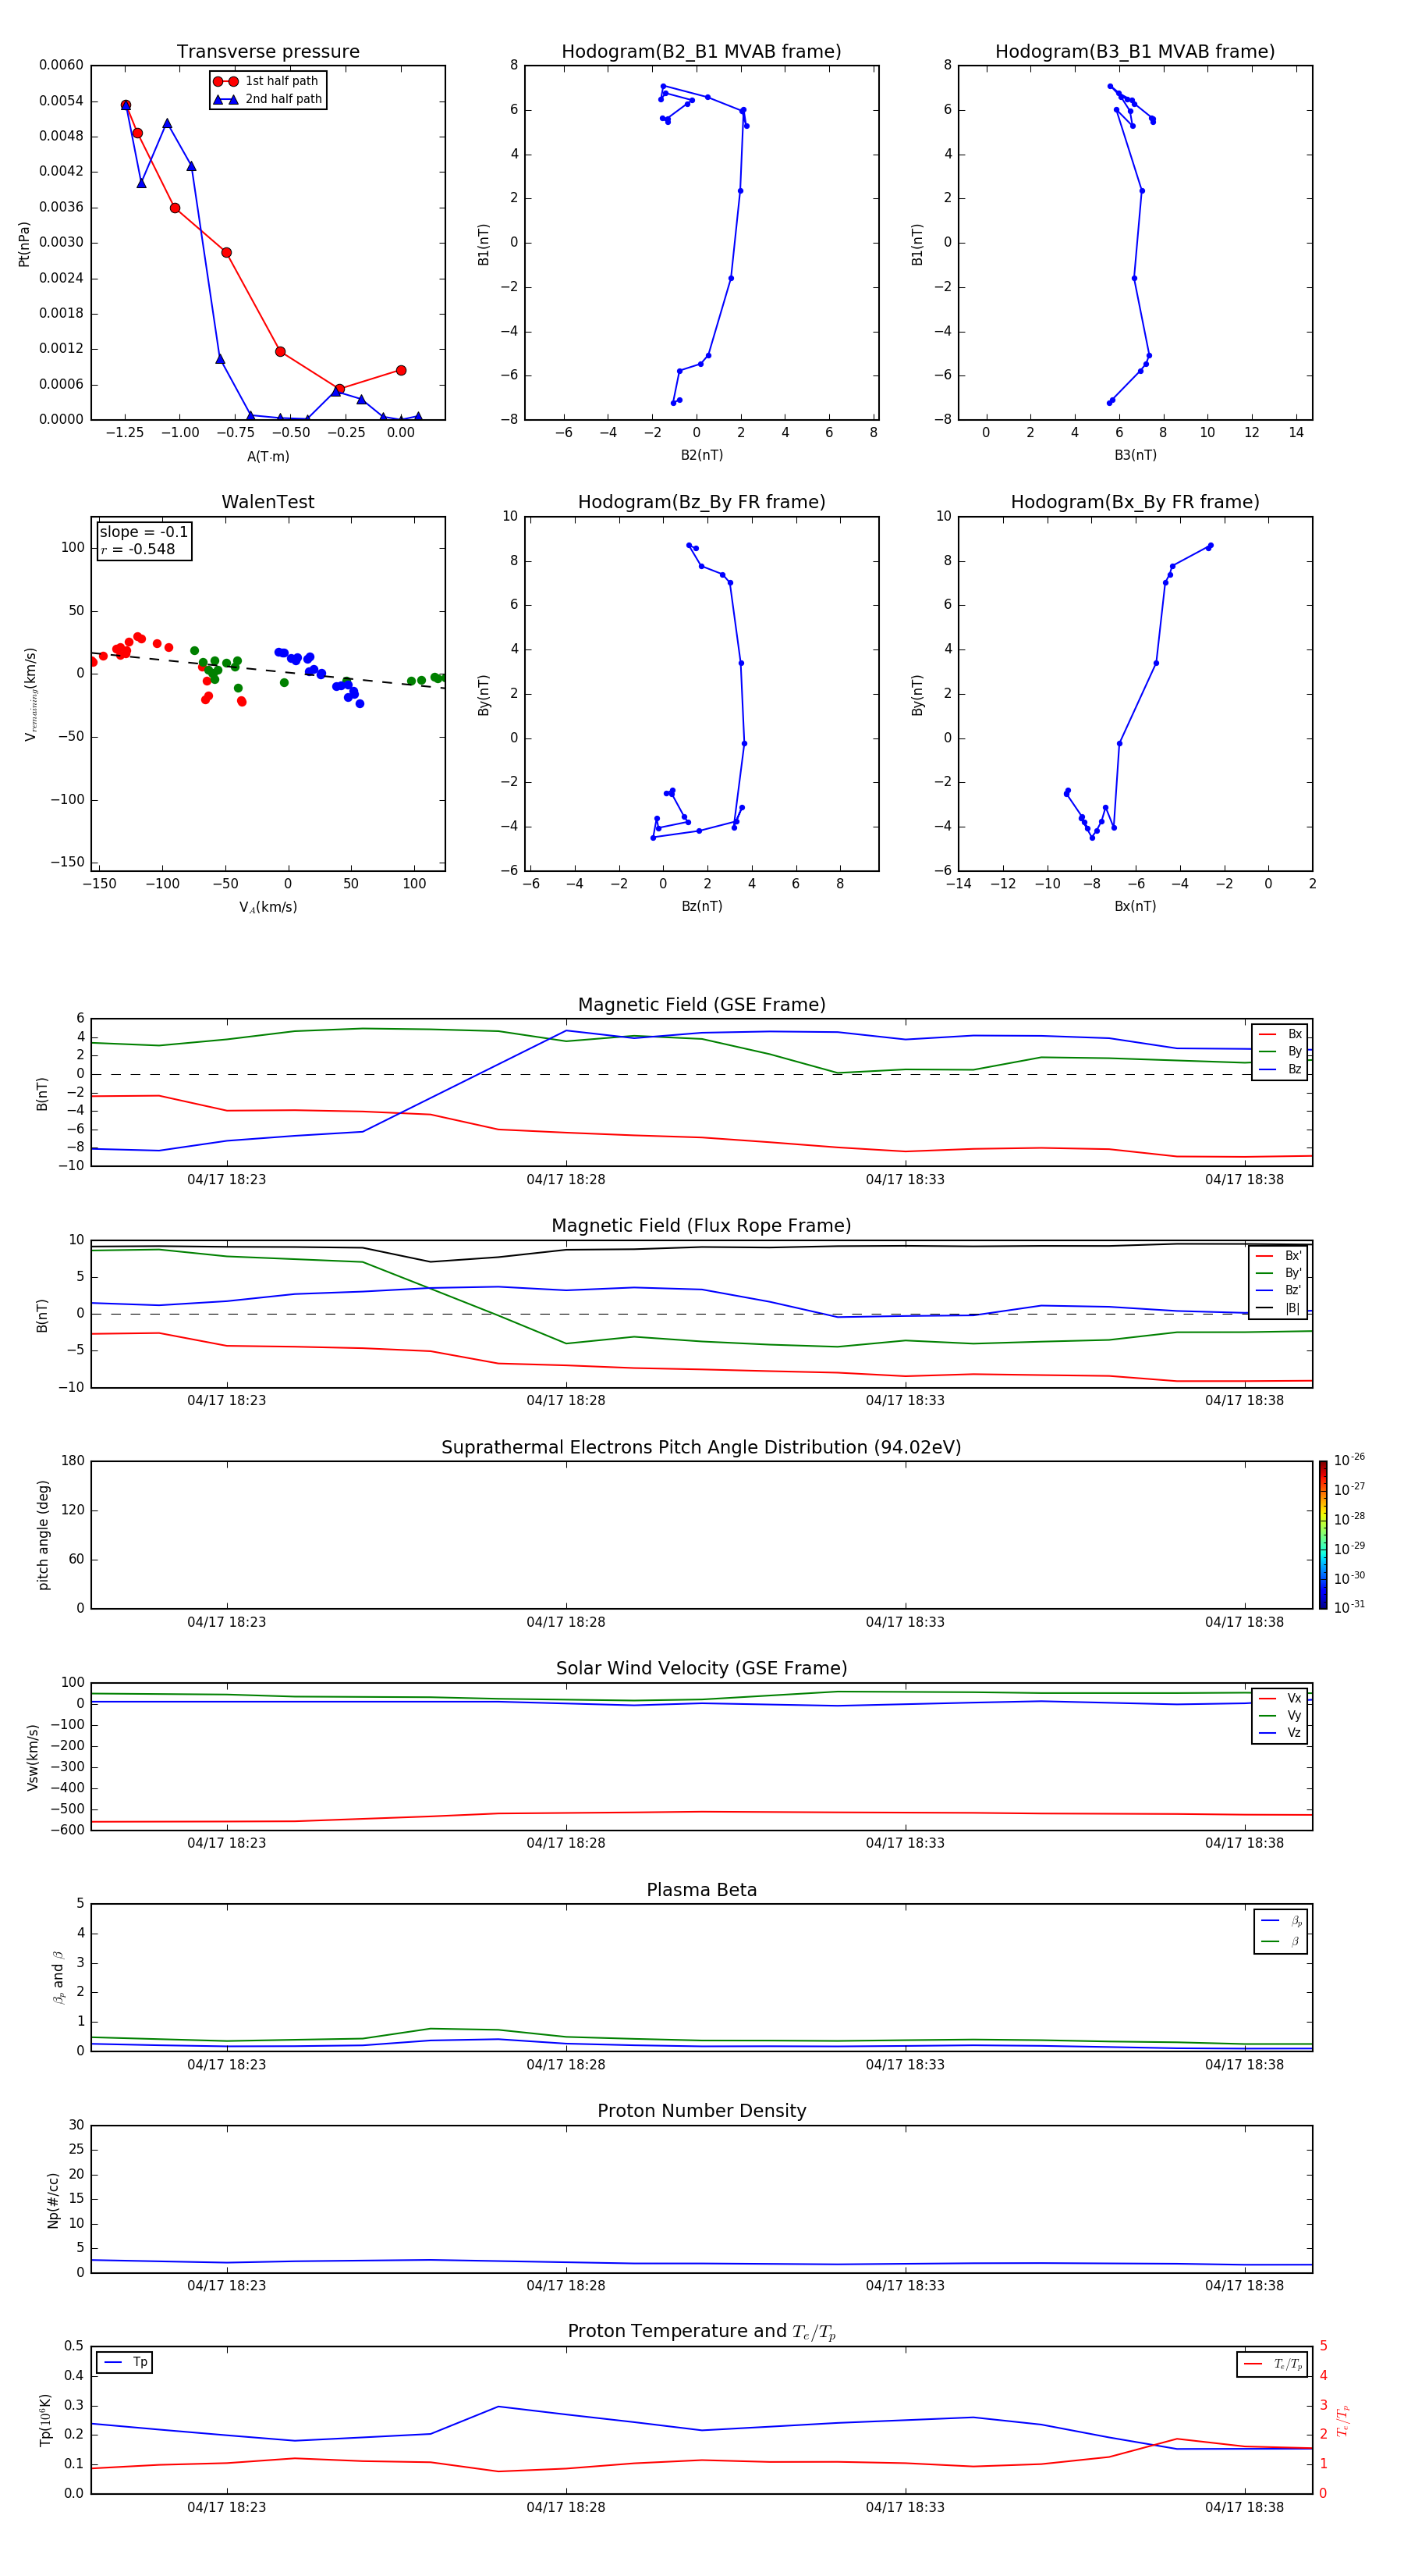Image resolution: width=1404 pixels, height=2576 pixels.
Task: Click the |B| legend entry
Action: 1278,1308
